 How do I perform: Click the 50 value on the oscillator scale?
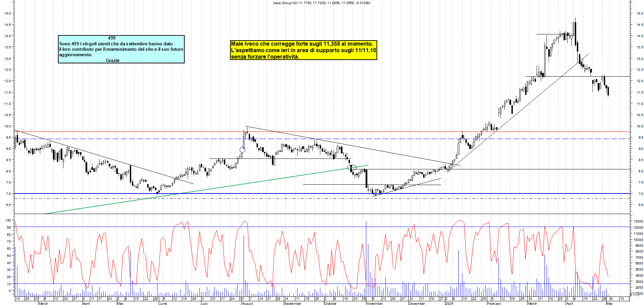pyautogui.click(x=9, y=256)
